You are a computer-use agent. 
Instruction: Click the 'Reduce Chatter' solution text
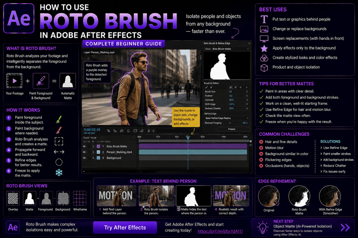(x=335, y=166)
